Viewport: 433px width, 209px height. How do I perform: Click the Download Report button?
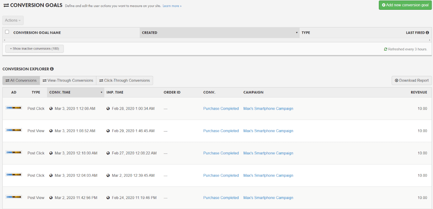[412, 80]
